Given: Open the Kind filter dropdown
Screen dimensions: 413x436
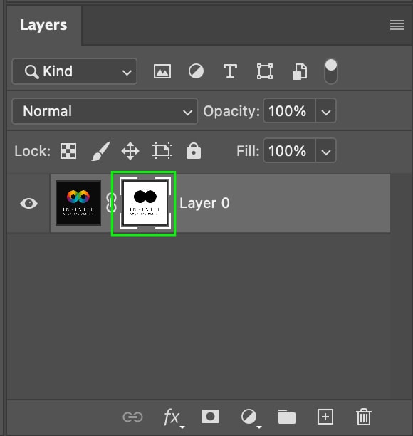Looking at the screenshot, I should [x=75, y=71].
